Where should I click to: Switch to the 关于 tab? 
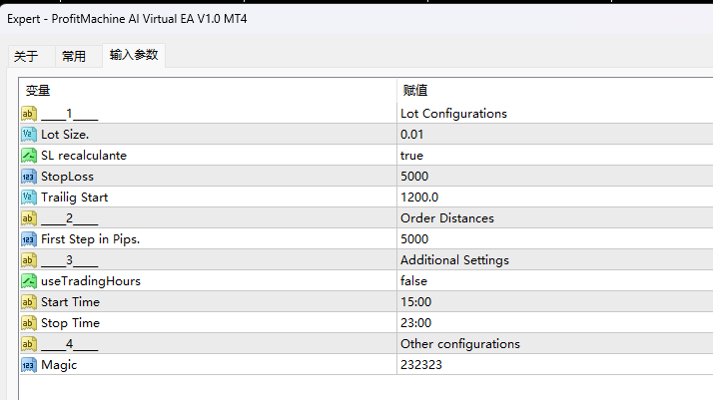click(x=26, y=57)
